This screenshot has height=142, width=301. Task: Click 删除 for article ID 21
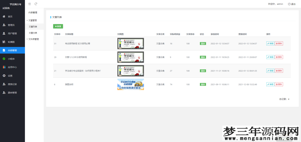point(279,71)
